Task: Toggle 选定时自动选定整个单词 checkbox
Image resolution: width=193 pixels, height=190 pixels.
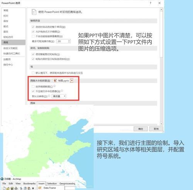Action: (x=33, y=27)
